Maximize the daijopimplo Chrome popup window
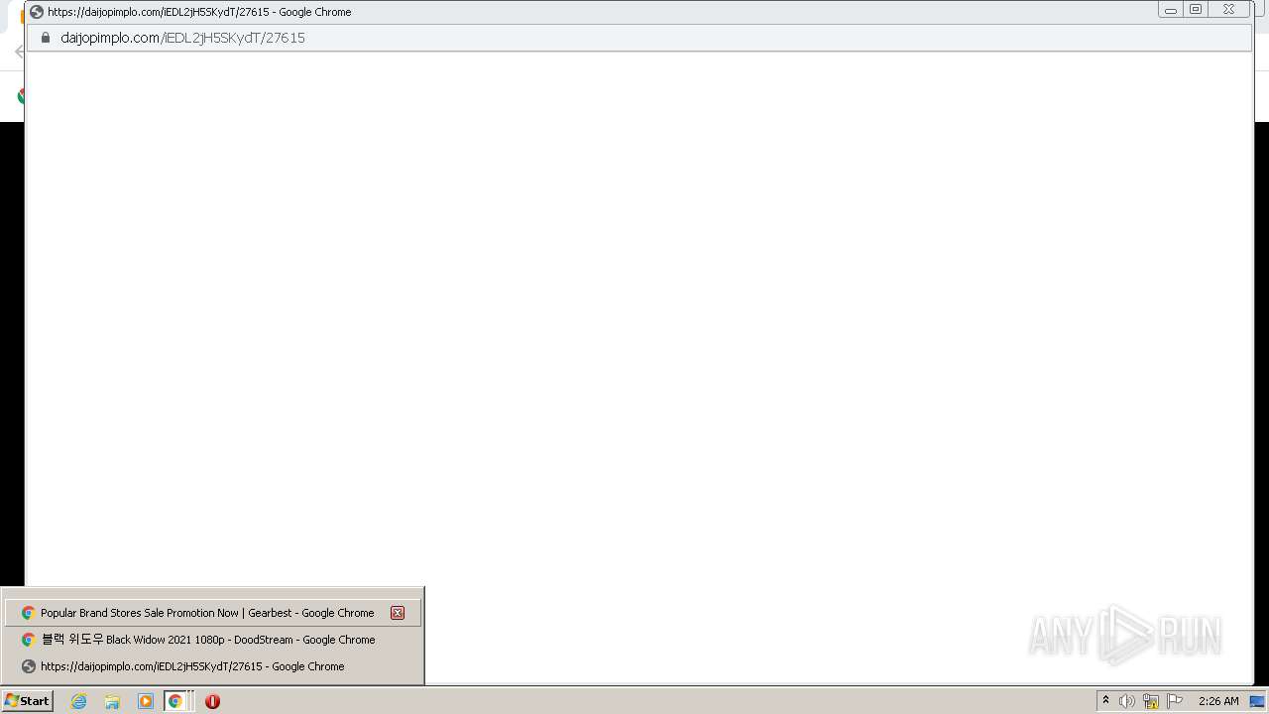Image resolution: width=1269 pixels, height=714 pixels. tap(1196, 10)
